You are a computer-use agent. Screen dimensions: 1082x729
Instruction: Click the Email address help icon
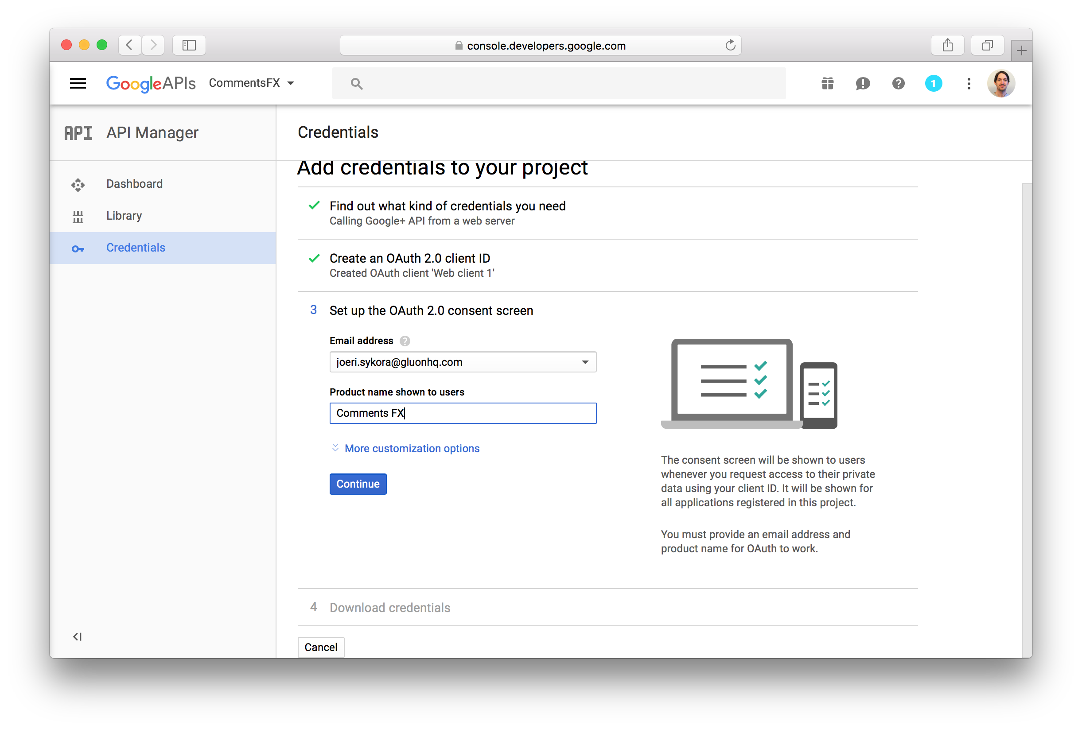[x=405, y=341]
